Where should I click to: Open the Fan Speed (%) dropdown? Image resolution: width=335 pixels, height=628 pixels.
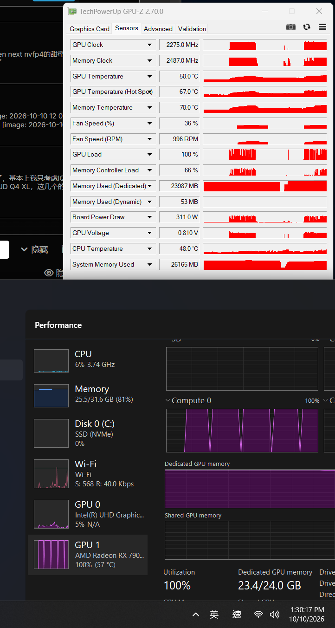pos(150,123)
